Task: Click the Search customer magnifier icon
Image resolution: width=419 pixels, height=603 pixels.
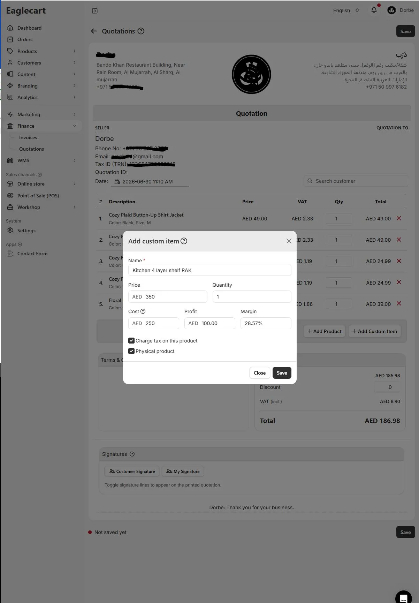Action: (x=310, y=181)
